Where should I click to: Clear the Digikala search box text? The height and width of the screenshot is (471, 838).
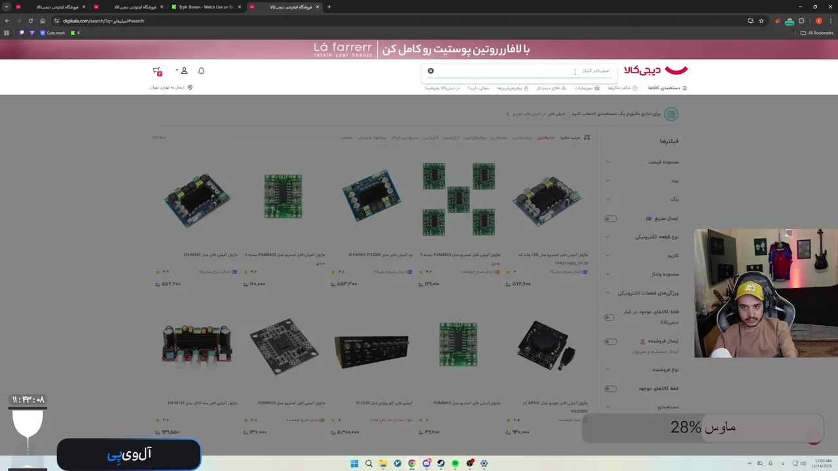(431, 71)
